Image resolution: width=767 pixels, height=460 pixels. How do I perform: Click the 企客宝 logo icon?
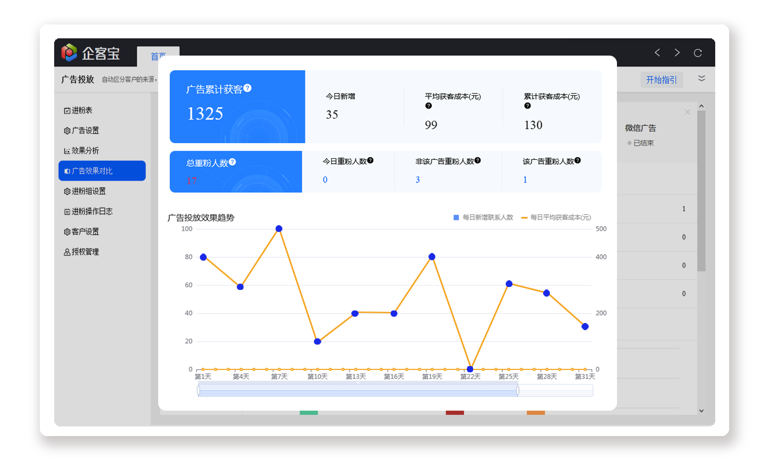[69, 53]
